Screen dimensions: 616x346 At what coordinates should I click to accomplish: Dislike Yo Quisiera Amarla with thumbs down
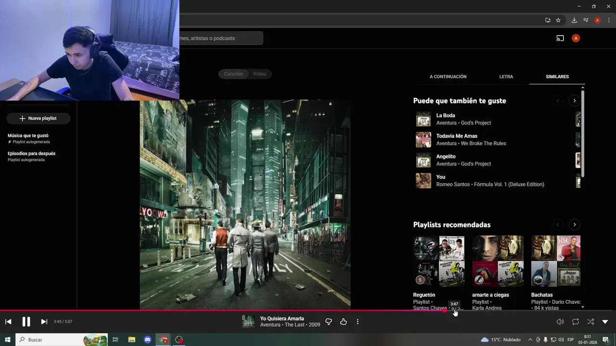pyautogui.click(x=329, y=321)
